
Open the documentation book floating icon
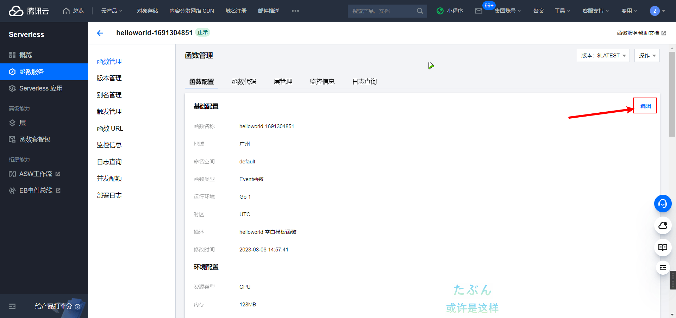(x=663, y=247)
